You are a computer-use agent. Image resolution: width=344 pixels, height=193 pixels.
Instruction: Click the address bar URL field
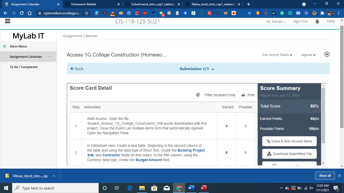62,13
